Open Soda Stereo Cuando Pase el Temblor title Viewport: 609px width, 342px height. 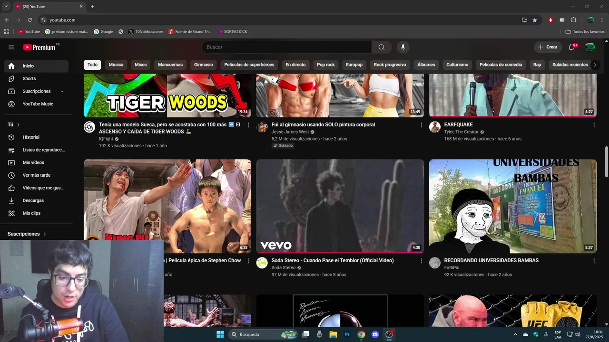pos(333,261)
